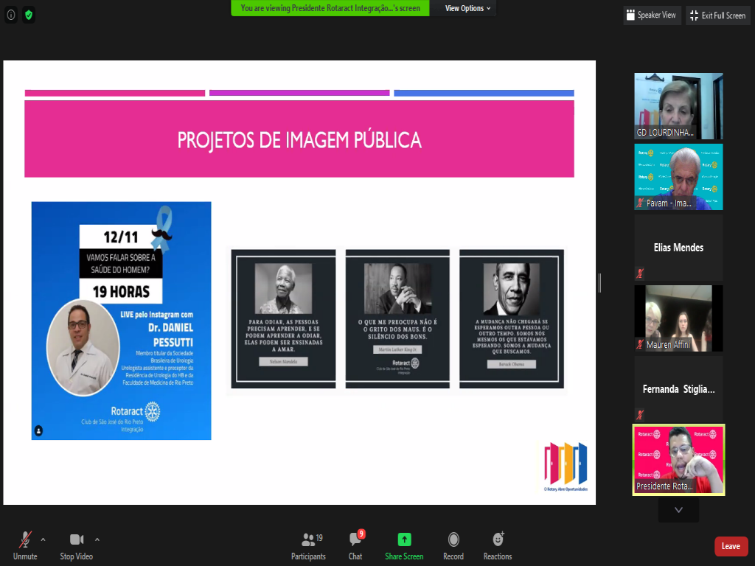Expand video options arrow beside Stop Video
This screenshot has width=755, height=566.
97,539
